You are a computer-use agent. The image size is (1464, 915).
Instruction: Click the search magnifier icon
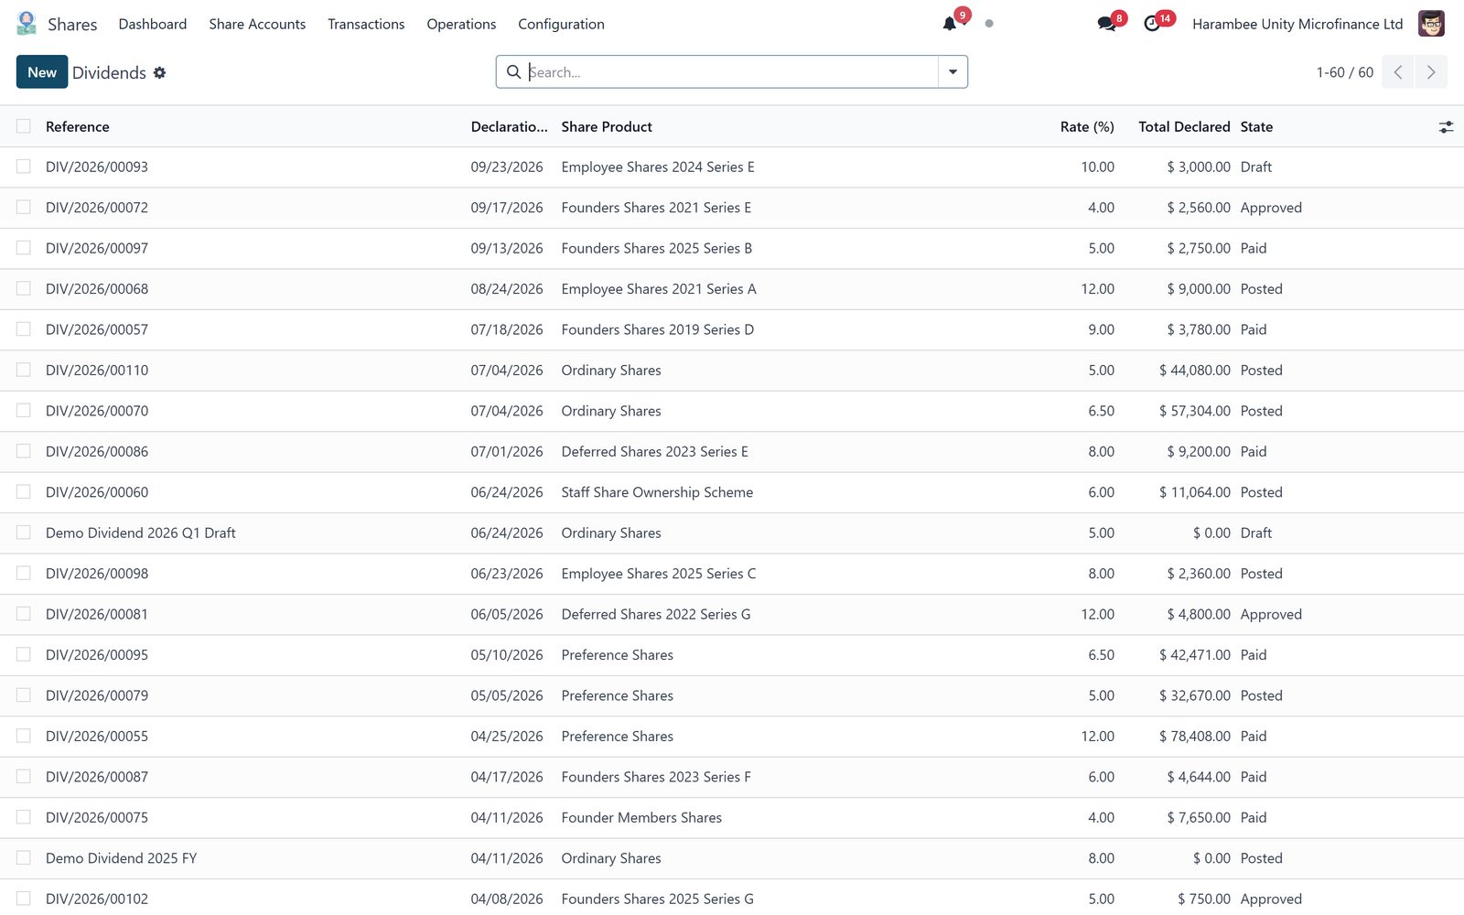point(514,72)
